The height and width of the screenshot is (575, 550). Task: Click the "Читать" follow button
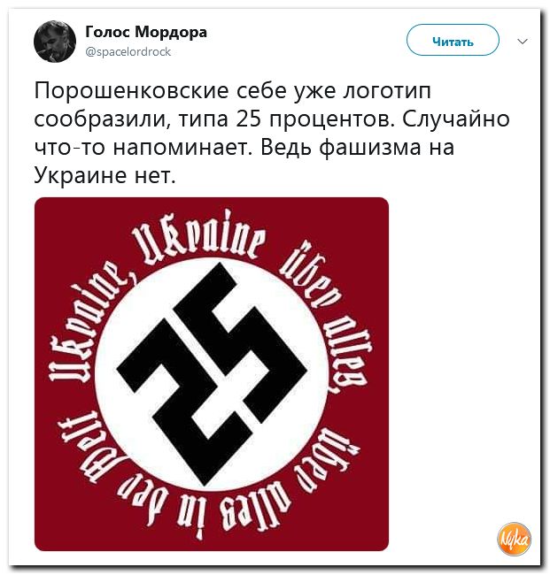coord(453,40)
